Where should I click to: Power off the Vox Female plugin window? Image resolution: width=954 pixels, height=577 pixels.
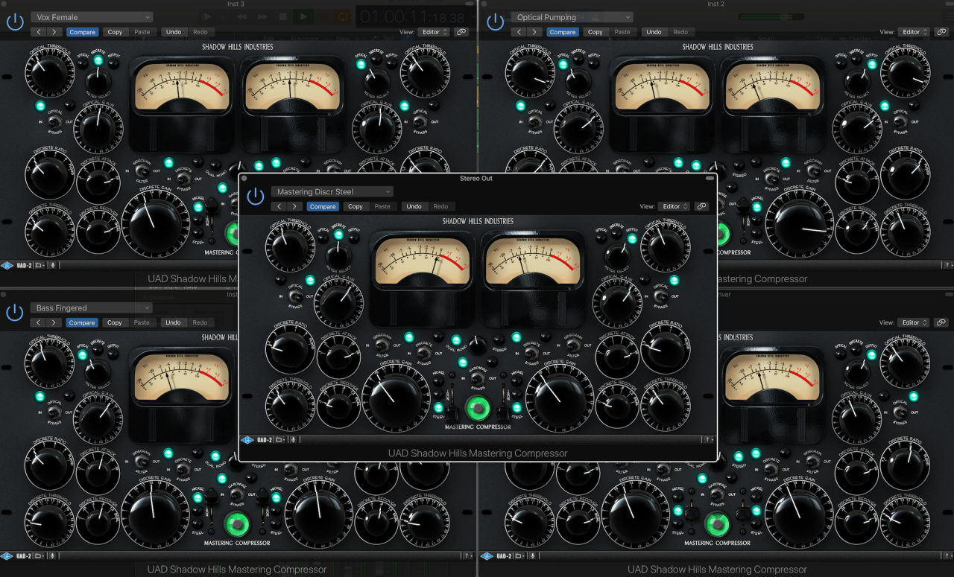click(x=15, y=22)
